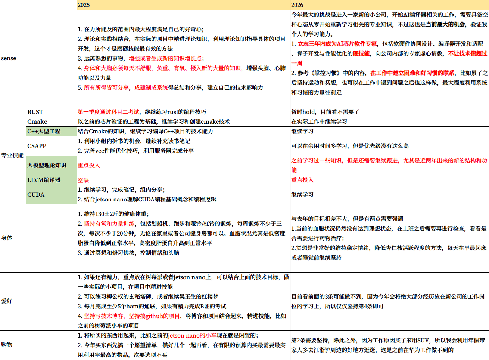Select the Cmake skill label cell
Screen dimensions: 489x360
(x=51, y=121)
